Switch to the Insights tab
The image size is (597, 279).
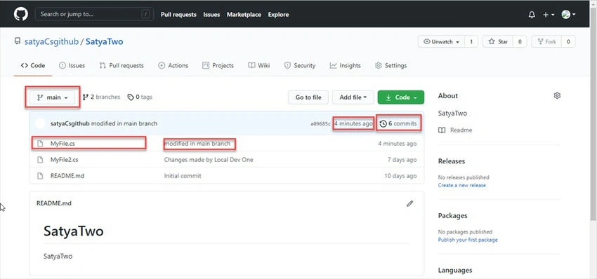(345, 65)
